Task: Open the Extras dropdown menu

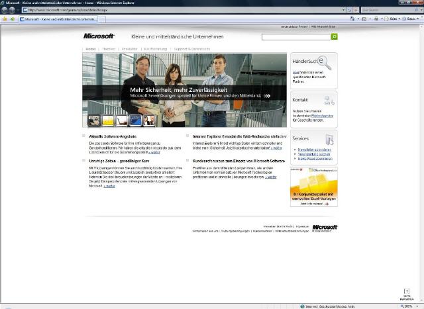Action: point(411,19)
